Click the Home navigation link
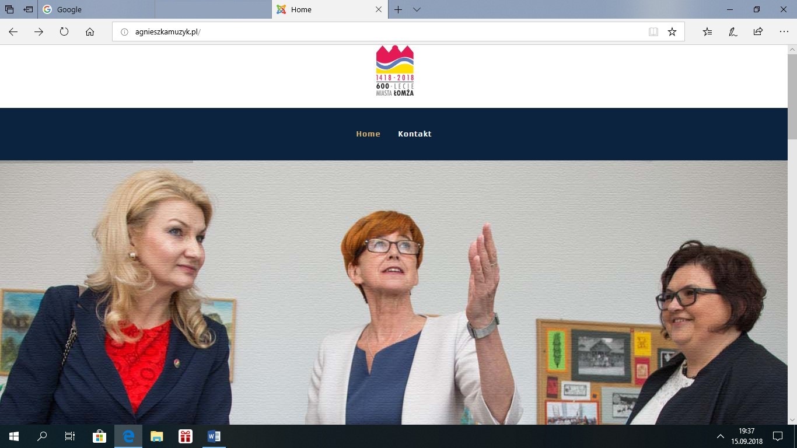 [x=368, y=134]
